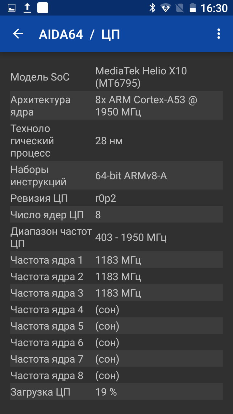The image size is (233, 414).
Task: Tap the Bluetooth status icon
Action: [x=152, y=8]
